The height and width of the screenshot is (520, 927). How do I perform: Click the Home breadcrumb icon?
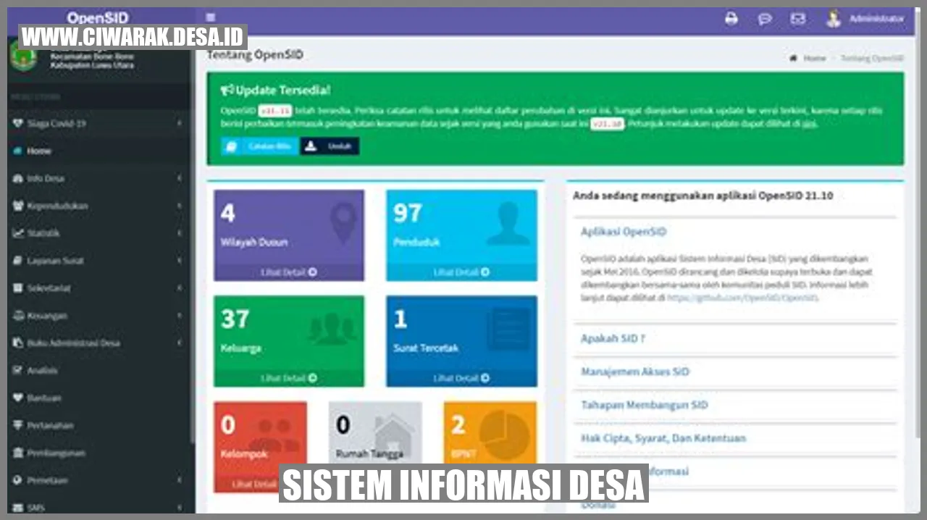pos(793,59)
